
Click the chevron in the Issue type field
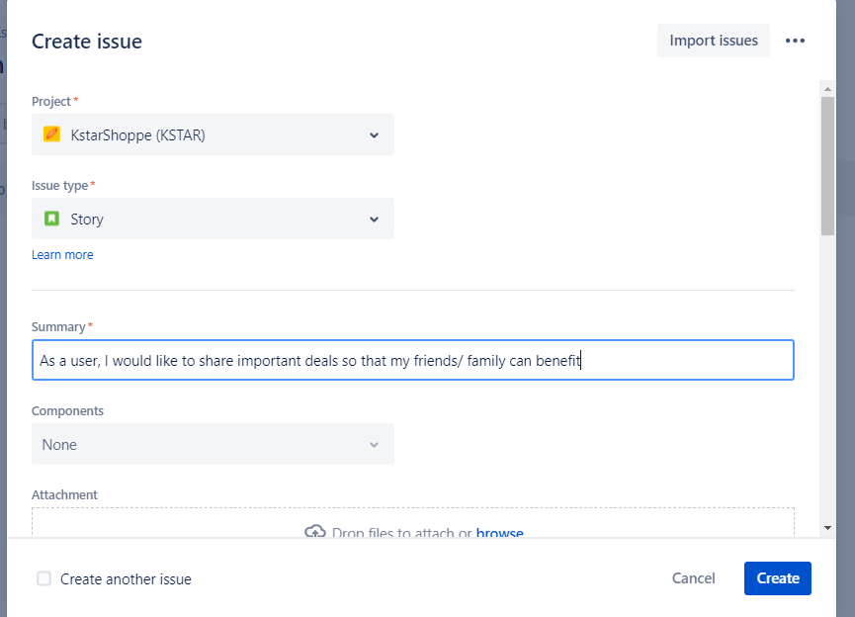pos(374,220)
